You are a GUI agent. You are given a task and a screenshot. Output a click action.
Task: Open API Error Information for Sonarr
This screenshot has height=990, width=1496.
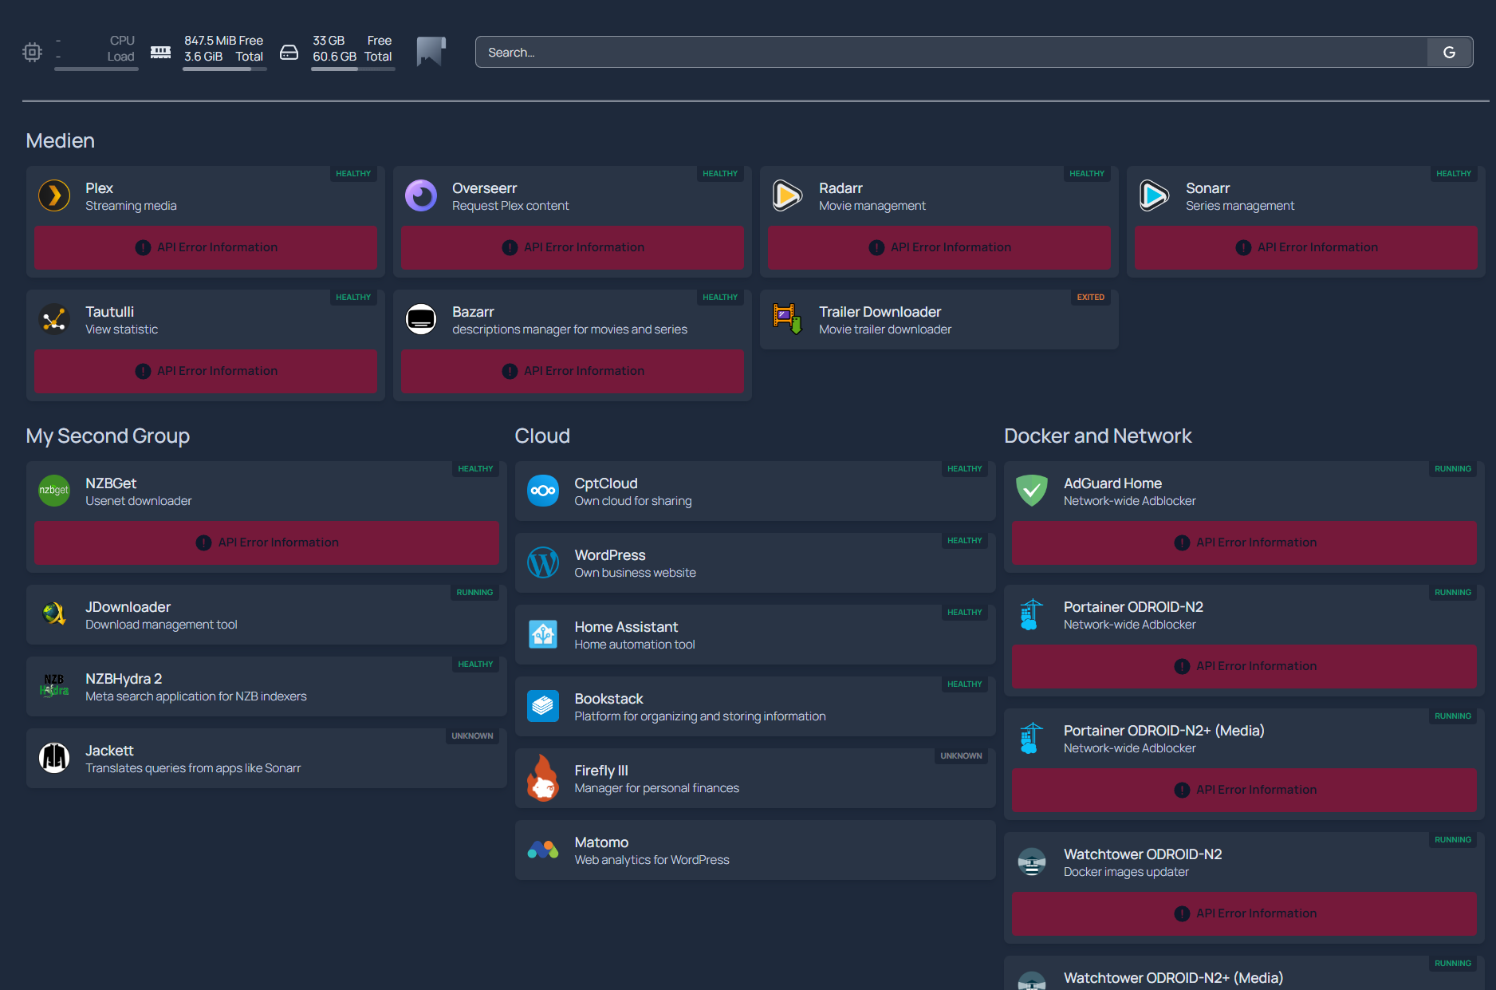tap(1306, 247)
